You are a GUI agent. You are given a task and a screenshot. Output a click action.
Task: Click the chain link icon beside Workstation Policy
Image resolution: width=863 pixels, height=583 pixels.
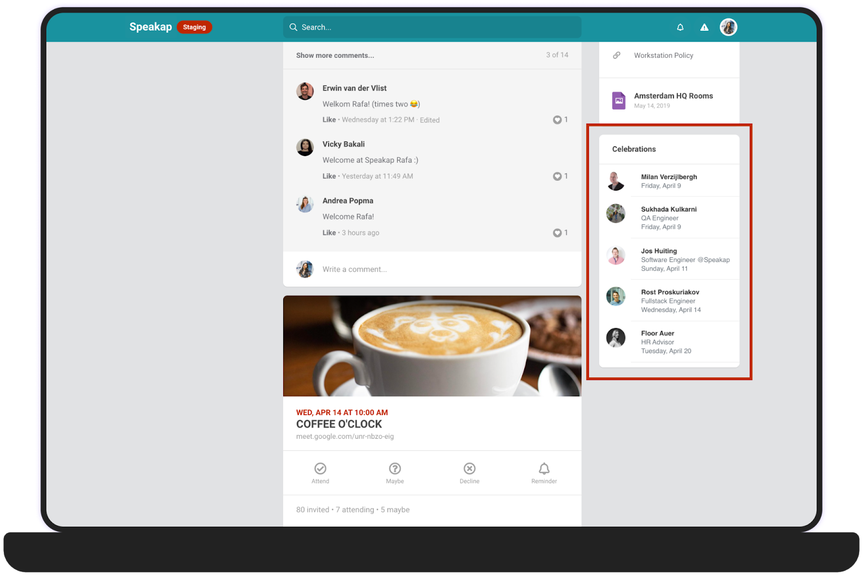(x=616, y=55)
